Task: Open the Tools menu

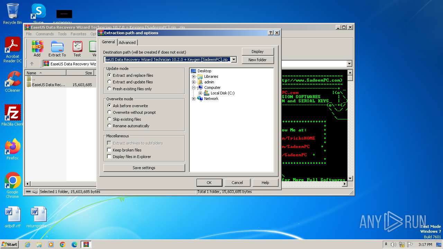Action: [x=62, y=34]
